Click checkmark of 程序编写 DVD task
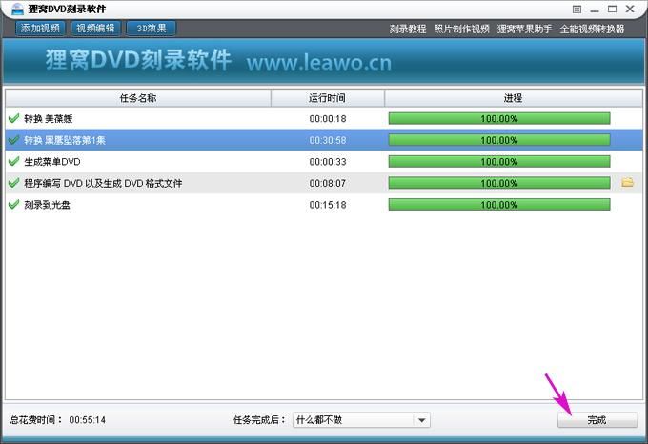Image resolution: width=648 pixels, height=444 pixels. click(x=13, y=183)
